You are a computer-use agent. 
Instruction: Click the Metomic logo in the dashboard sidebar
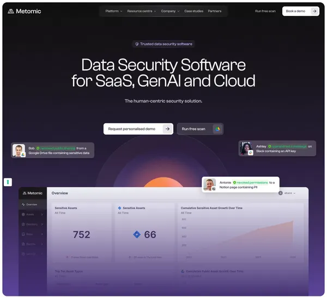pyautogui.click(x=32, y=193)
